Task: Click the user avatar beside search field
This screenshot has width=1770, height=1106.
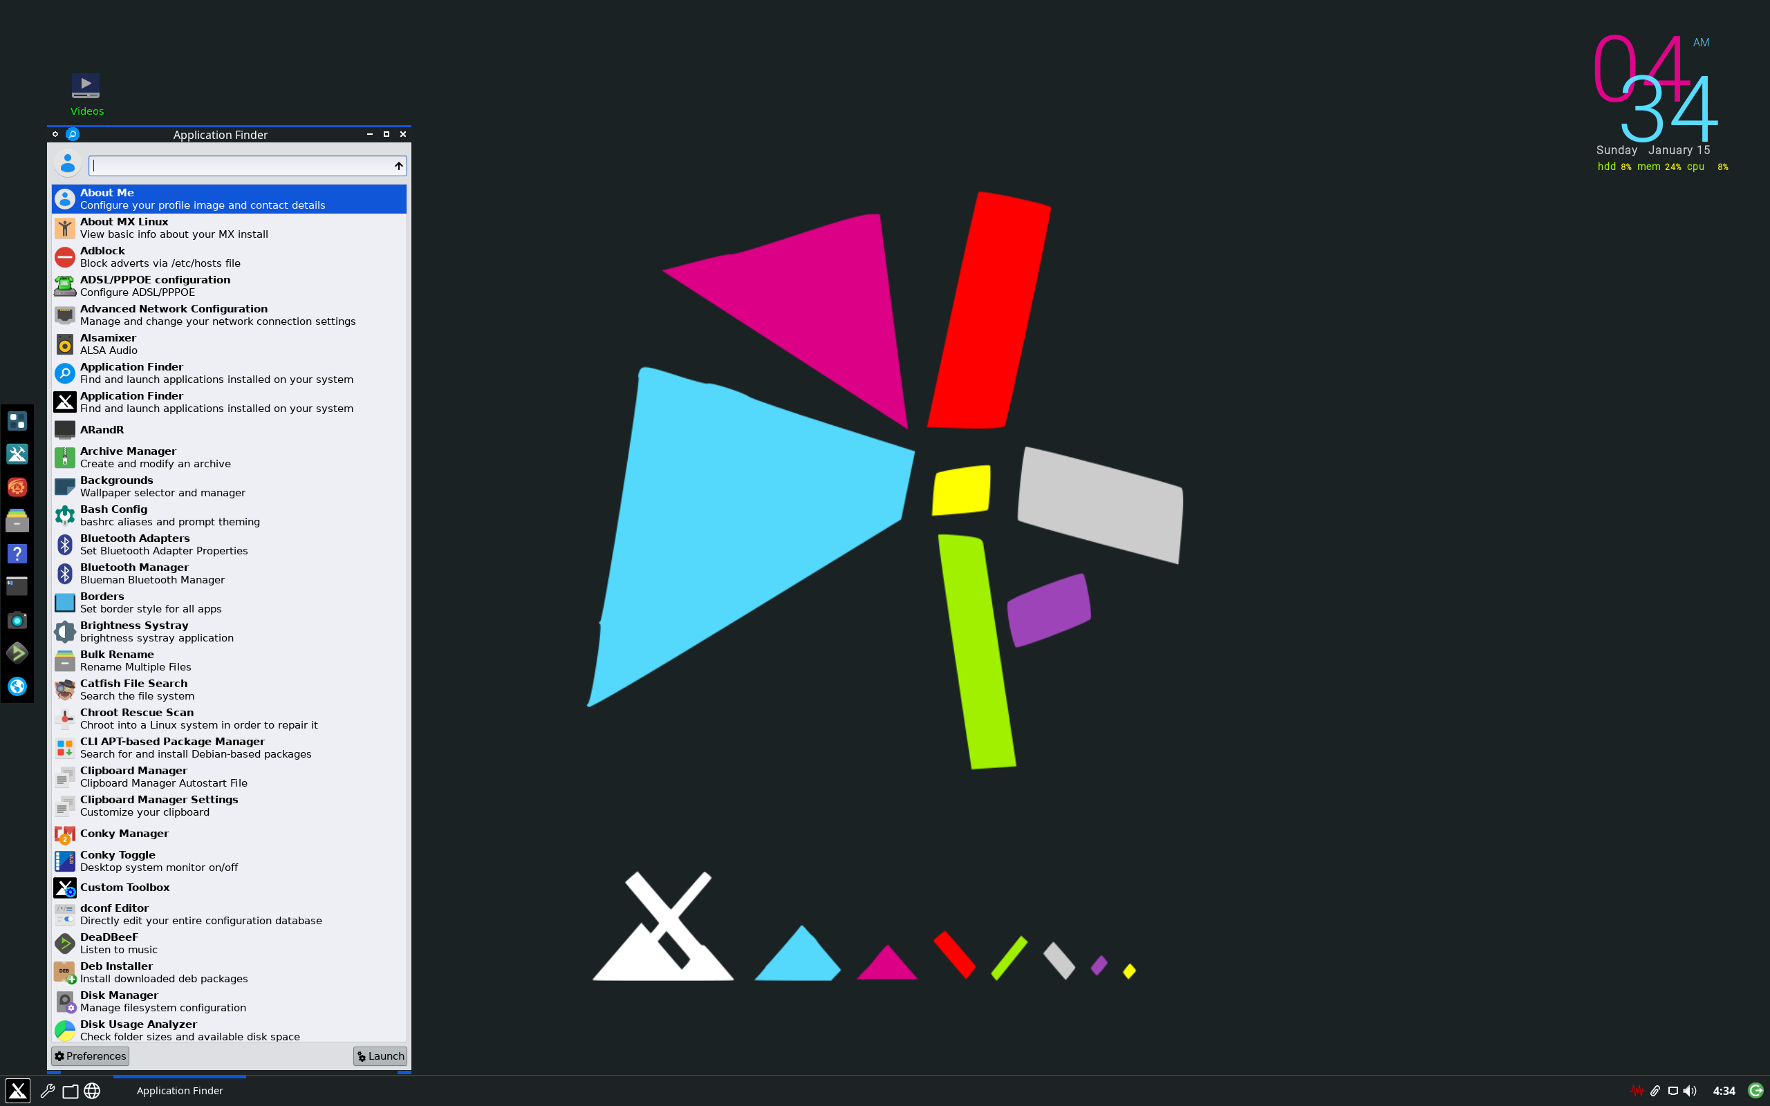Action: [x=67, y=164]
